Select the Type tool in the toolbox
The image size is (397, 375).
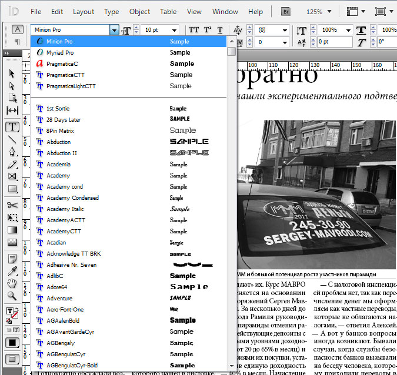click(12, 127)
